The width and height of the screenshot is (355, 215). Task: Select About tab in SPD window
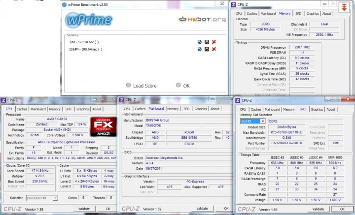331,109
